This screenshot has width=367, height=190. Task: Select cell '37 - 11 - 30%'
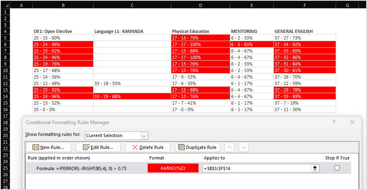click(304, 109)
